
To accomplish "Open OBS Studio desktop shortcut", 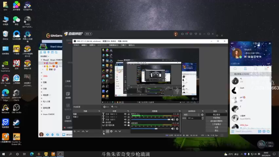I will tap(16, 109).
